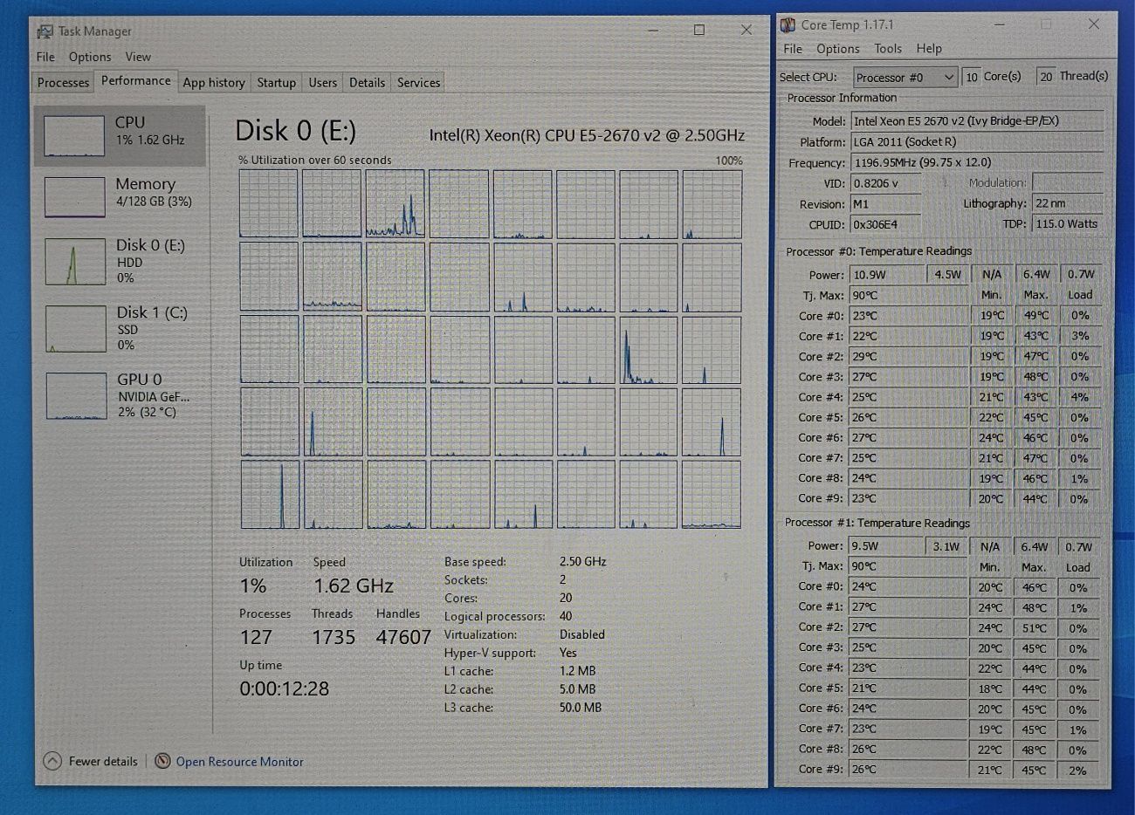Screen dimensions: 1135x815
Task: Click the 1.62 GHz speed value
Action: (x=354, y=586)
